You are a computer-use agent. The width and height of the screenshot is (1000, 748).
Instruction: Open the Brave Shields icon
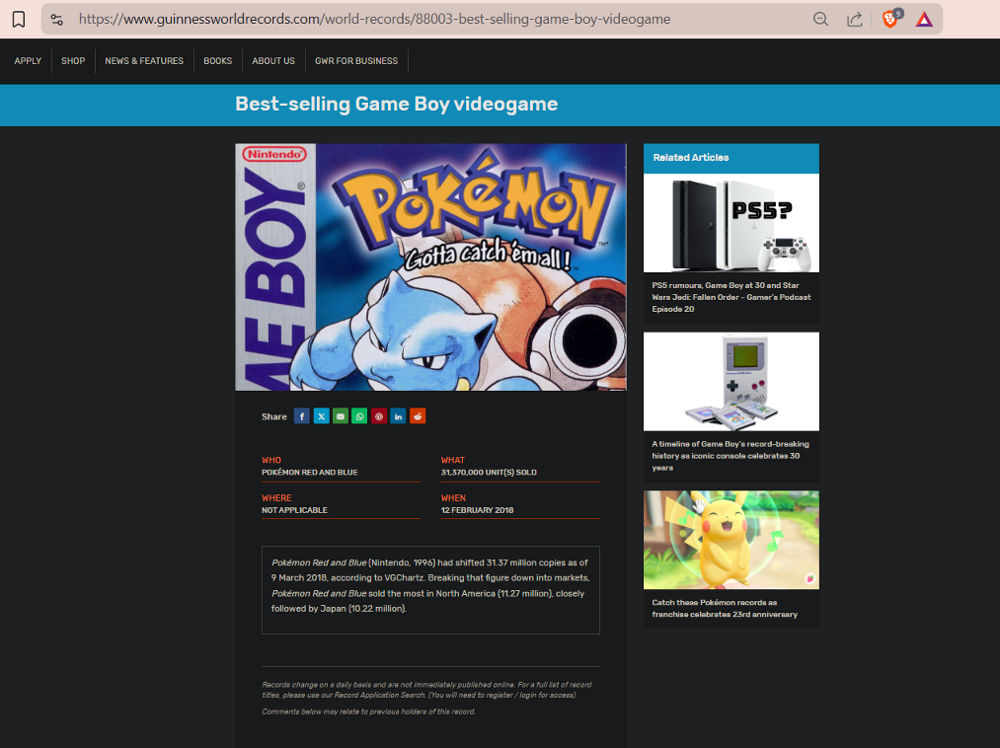(x=890, y=19)
